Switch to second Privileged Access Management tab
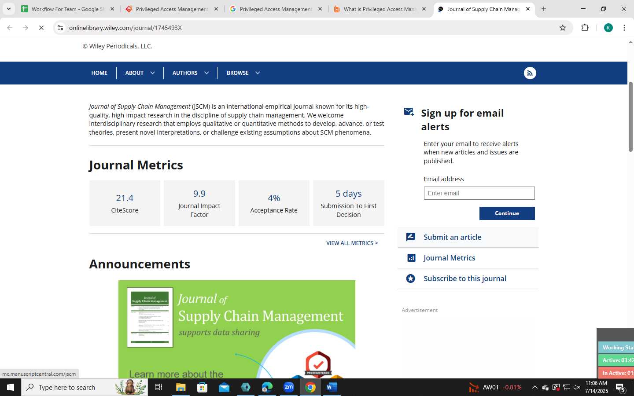The height and width of the screenshot is (396, 634). [x=276, y=9]
